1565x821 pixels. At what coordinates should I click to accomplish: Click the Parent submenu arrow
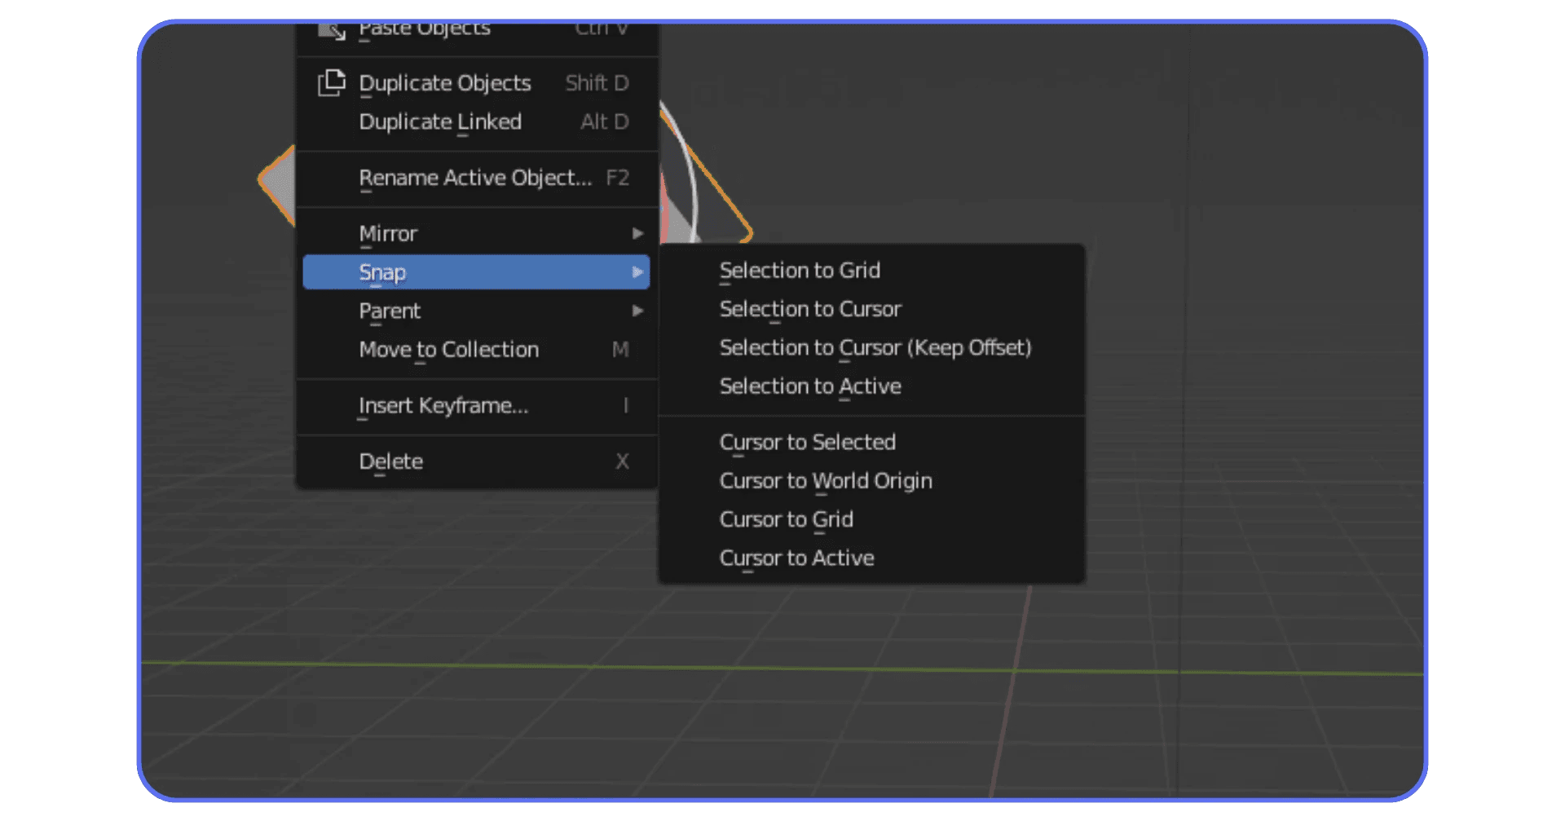click(x=637, y=311)
